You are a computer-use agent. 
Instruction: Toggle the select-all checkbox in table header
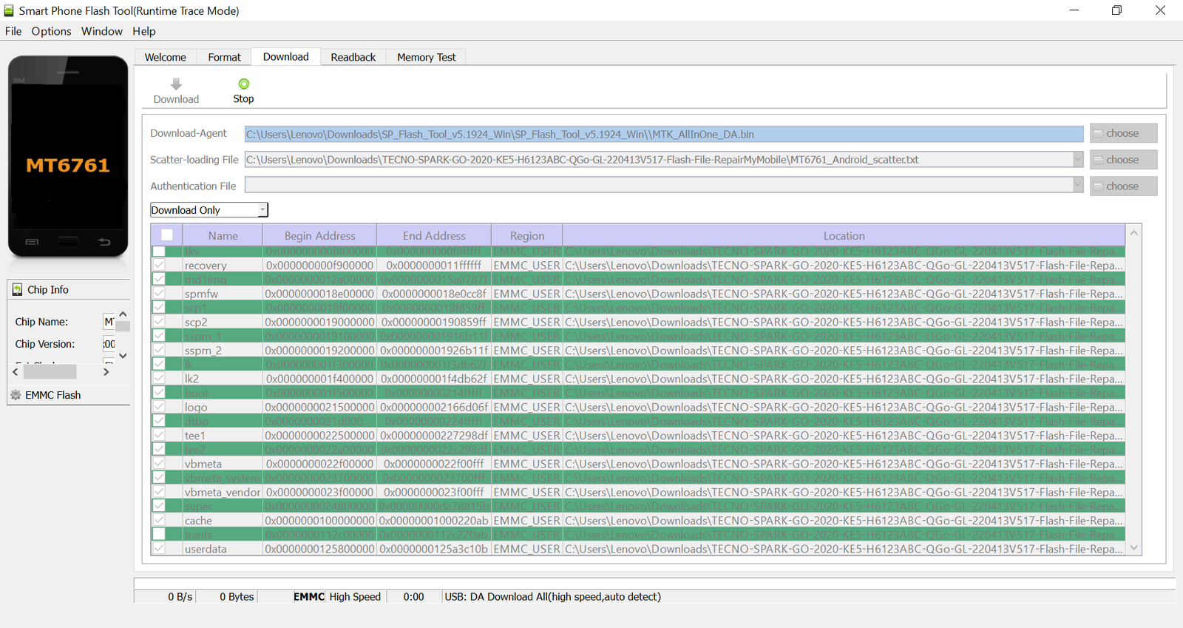point(167,235)
